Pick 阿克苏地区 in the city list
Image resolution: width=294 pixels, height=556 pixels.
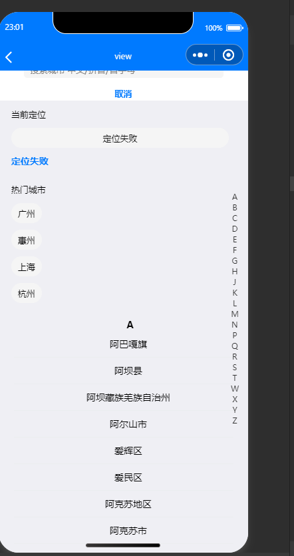click(128, 504)
